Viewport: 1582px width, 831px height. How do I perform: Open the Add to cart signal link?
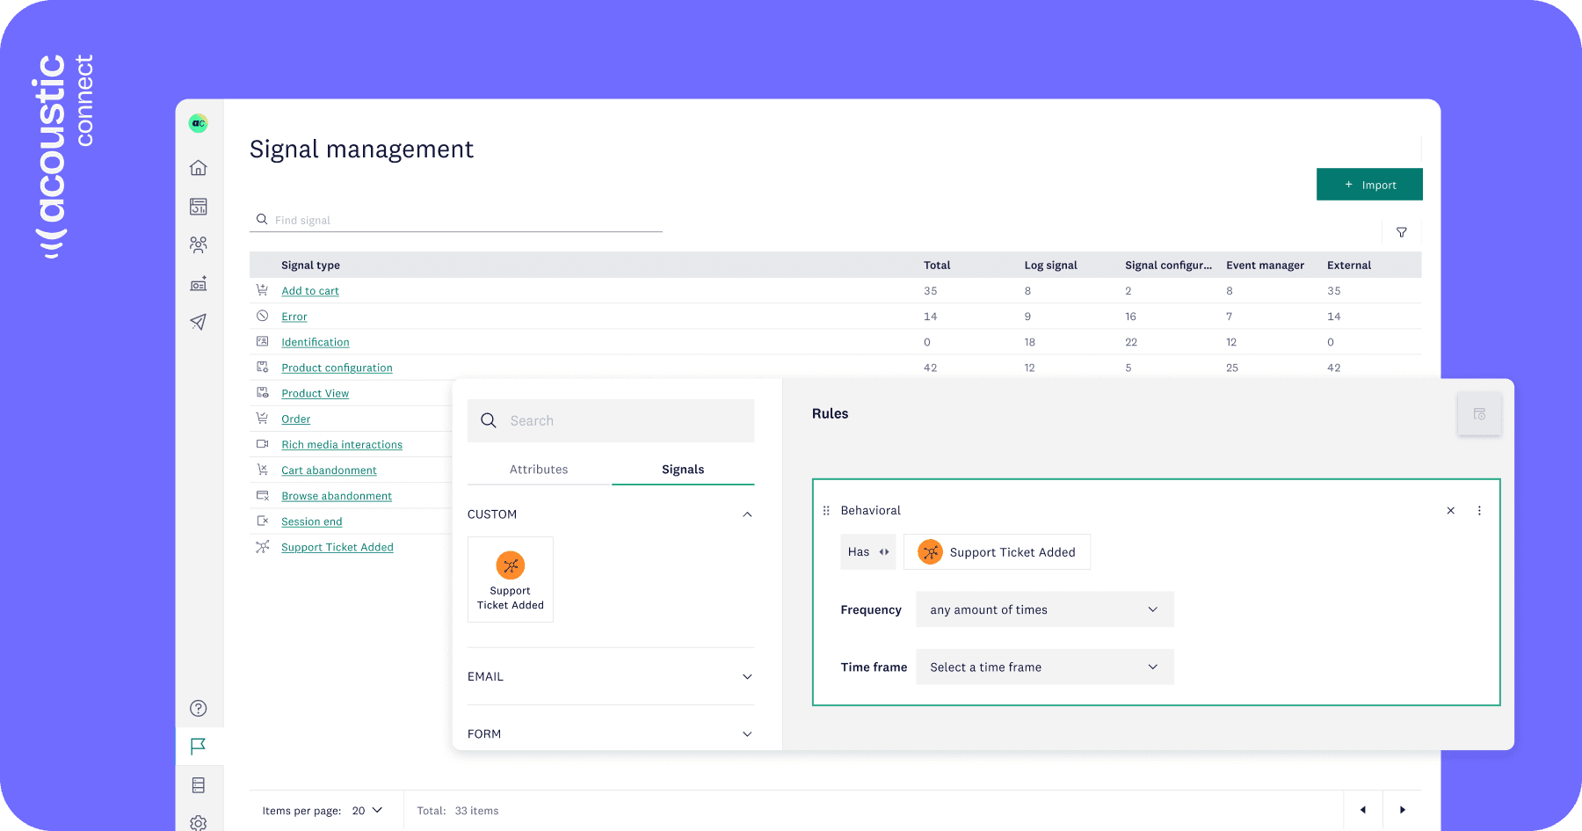coord(310,291)
